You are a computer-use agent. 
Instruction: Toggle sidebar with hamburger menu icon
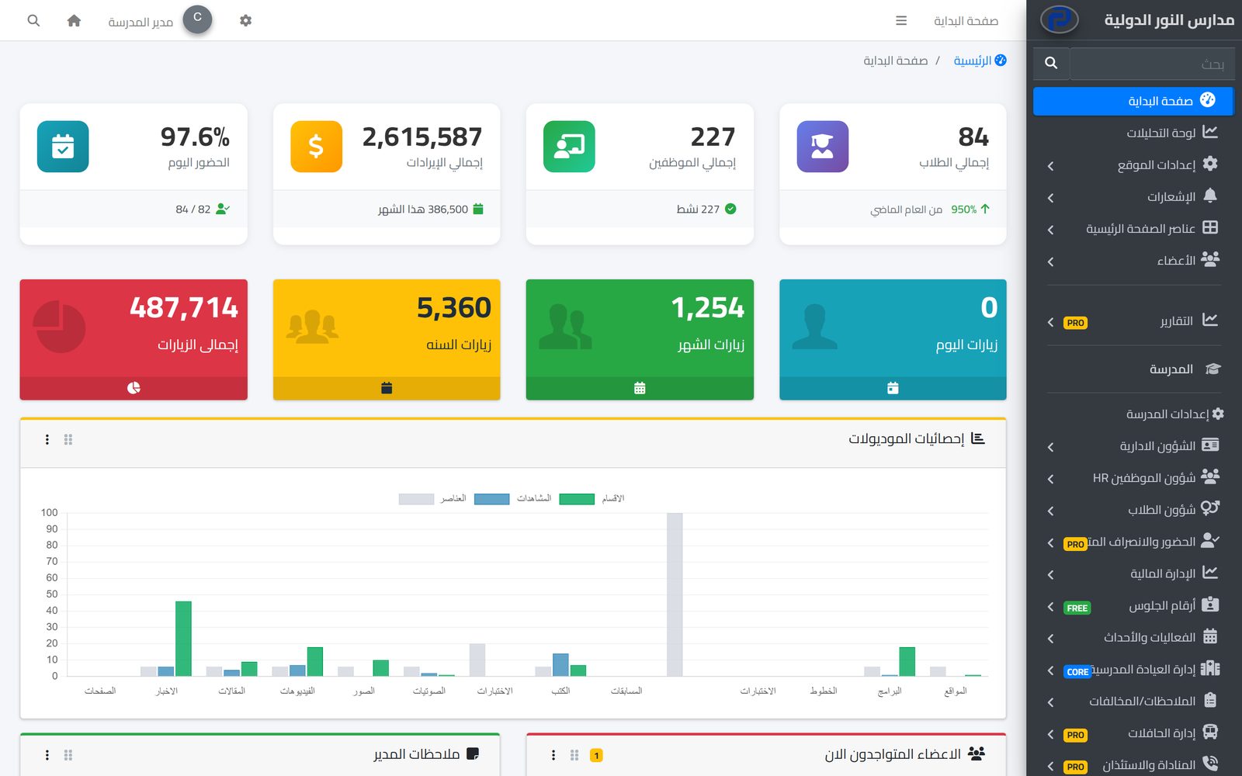901,21
